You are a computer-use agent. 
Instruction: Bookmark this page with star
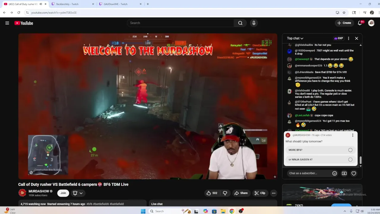[x=344, y=12]
